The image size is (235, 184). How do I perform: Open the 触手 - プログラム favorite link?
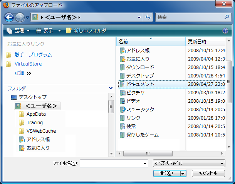(x=33, y=55)
